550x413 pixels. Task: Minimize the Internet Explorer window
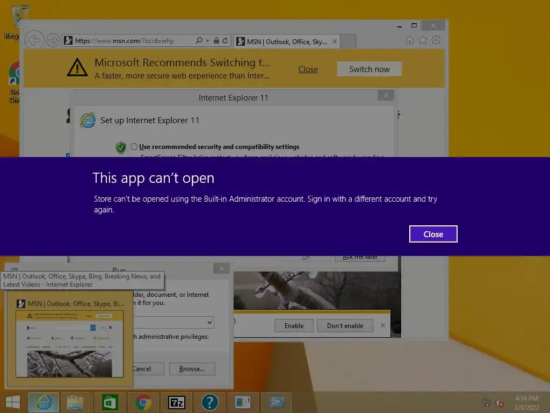coord(400,26)
